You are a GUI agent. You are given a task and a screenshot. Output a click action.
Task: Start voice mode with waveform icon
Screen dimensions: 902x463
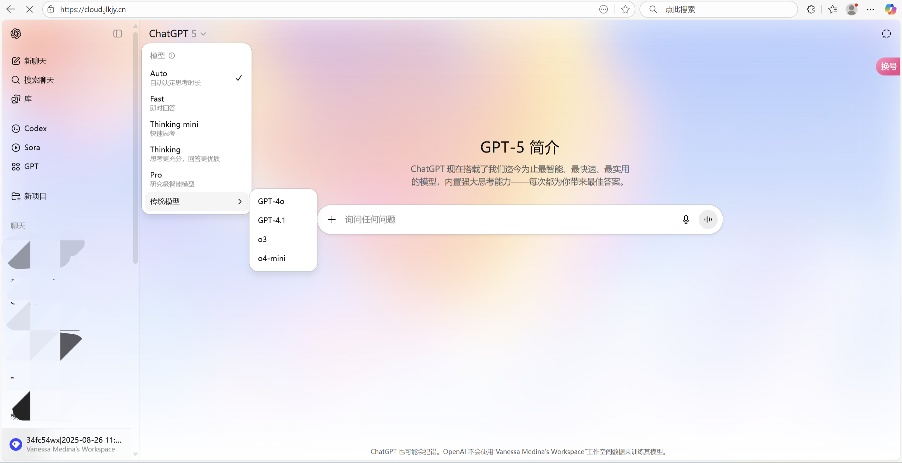point(708,219)
